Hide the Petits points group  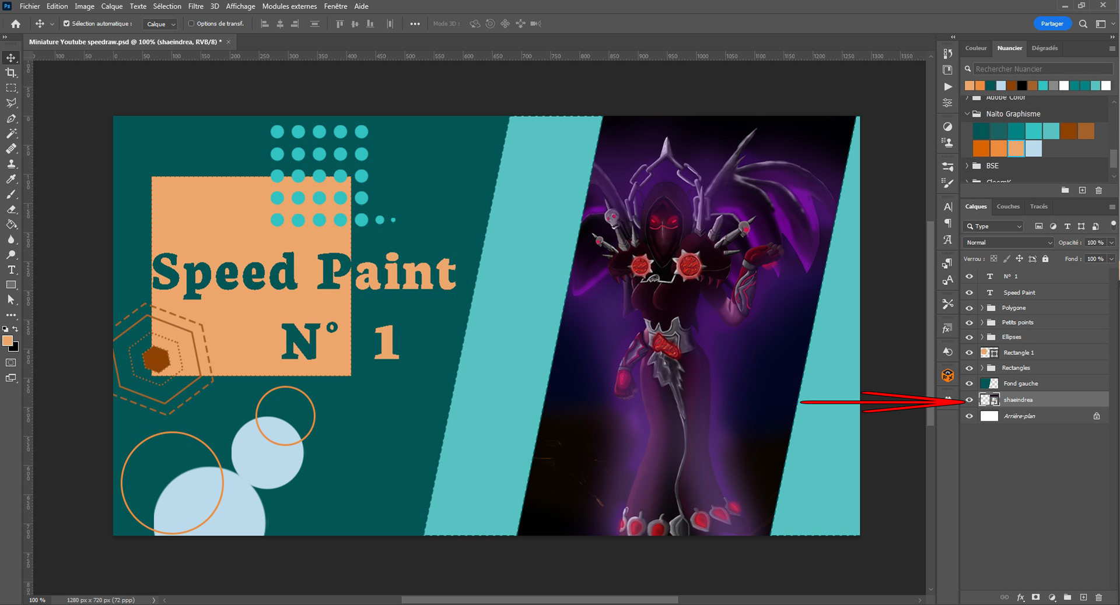pyautogui.click(x=970, y=322)
